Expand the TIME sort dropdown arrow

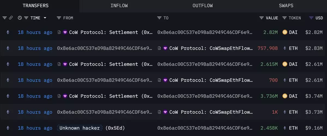coord(45,18)
